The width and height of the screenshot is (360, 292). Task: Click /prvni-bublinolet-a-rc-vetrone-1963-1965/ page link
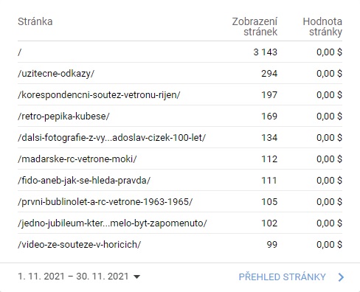tap(105, 202)
